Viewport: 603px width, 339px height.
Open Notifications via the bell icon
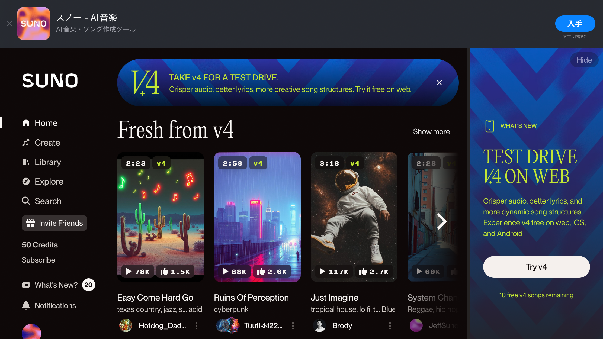click(x=26, y=305)
